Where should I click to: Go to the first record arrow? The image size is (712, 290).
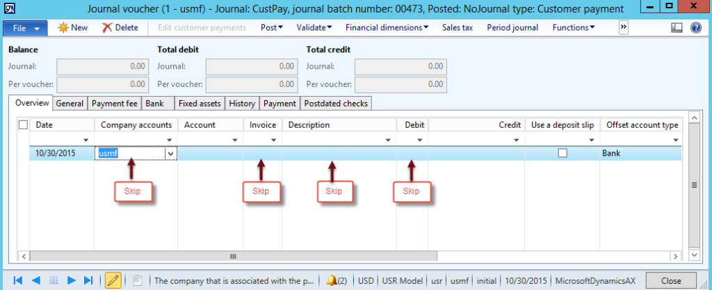point(17,280)
